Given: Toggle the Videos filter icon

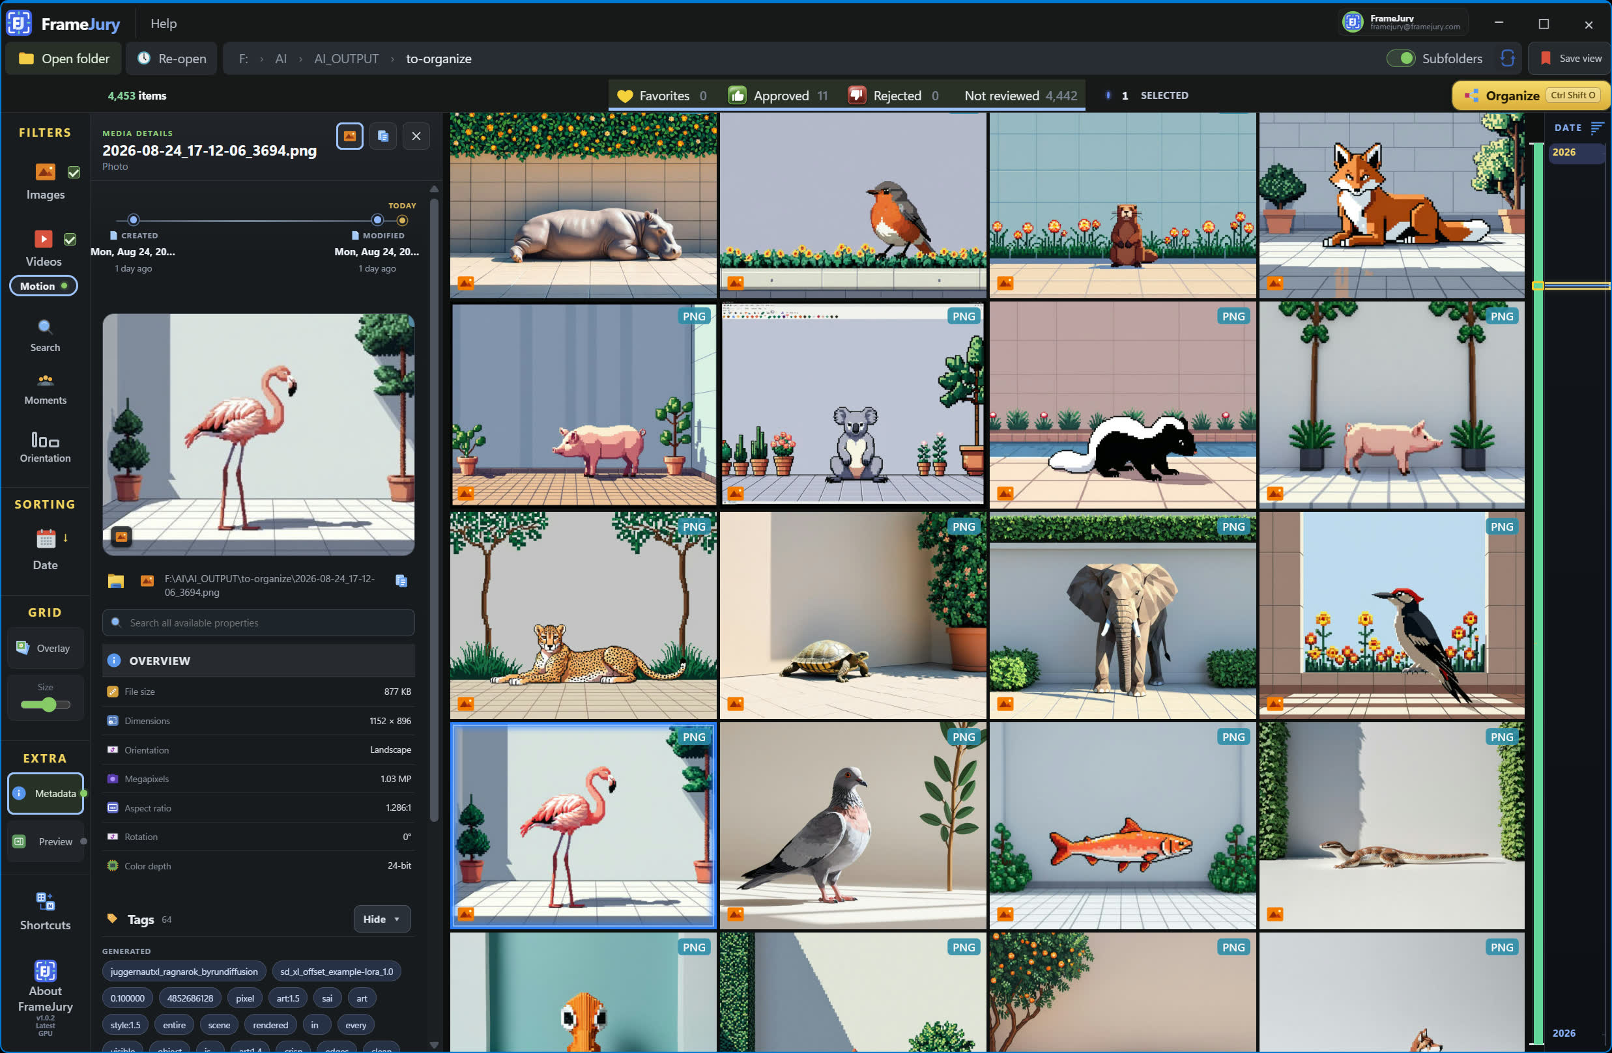Looking at the screenshot, I should pyautogui.click(x=44, y=239).
